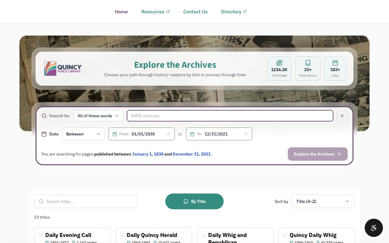The width and height of the screenshot is (389, 243).
Task: Click the Publications book icon
Action: pyautogui.click(x=308, y=63)
